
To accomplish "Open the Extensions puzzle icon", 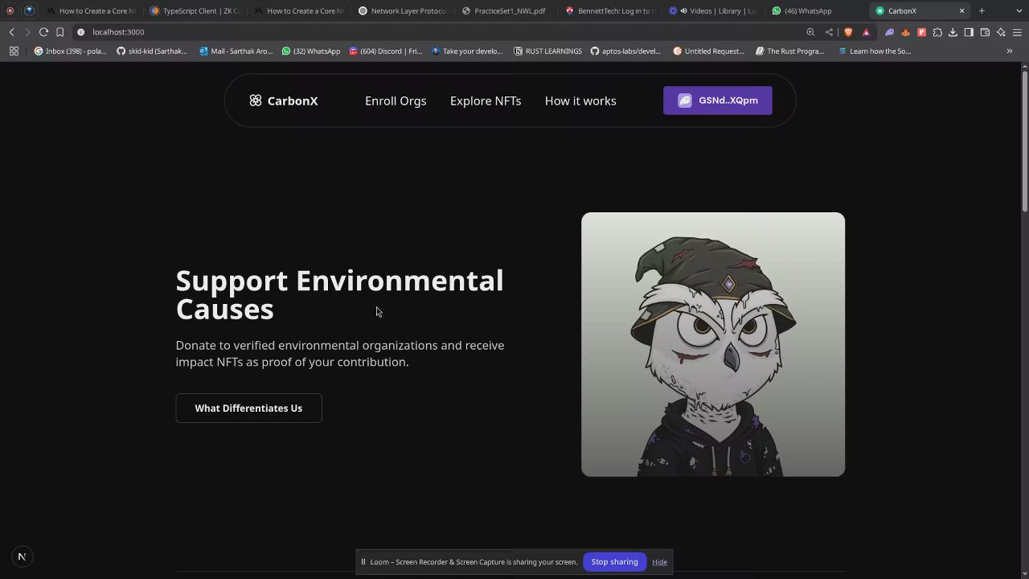I will 937,32.
